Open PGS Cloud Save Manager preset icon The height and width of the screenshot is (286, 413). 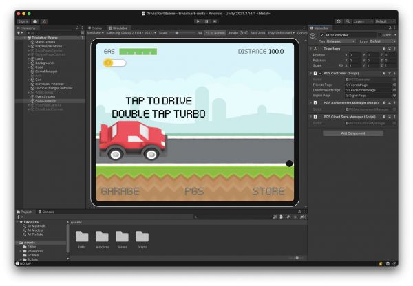click(390, 117)
